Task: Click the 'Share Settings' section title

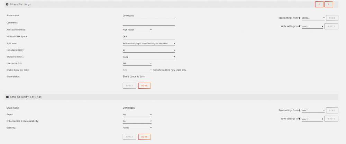Action: (20, 4)
